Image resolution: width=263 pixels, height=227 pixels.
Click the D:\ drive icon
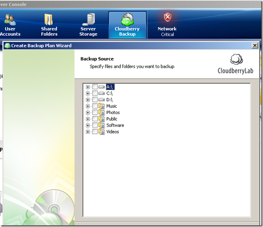(101, 100)
